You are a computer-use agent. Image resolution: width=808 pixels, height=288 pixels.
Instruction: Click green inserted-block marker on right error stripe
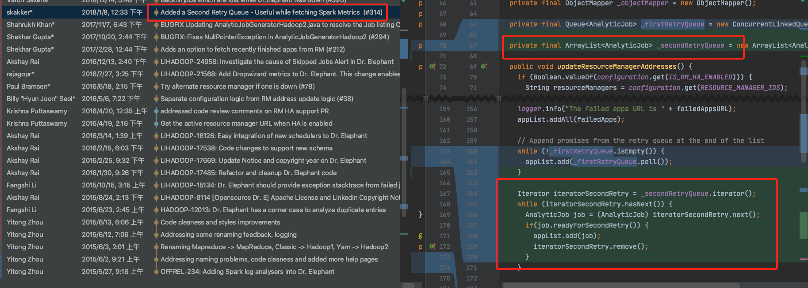click(804, 225)
